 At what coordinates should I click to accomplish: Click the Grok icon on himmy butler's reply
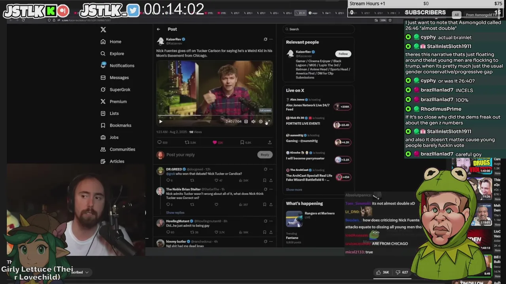265,241
